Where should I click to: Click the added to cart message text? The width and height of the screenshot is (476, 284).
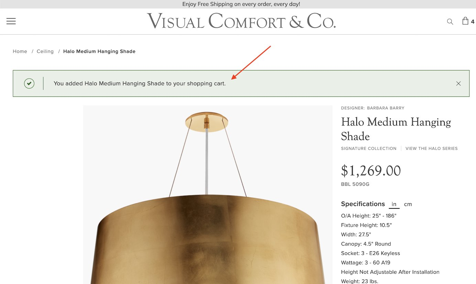(140, 83)
